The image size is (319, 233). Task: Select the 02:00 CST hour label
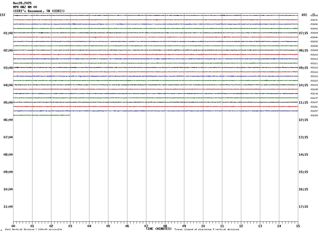click(8, 50)
